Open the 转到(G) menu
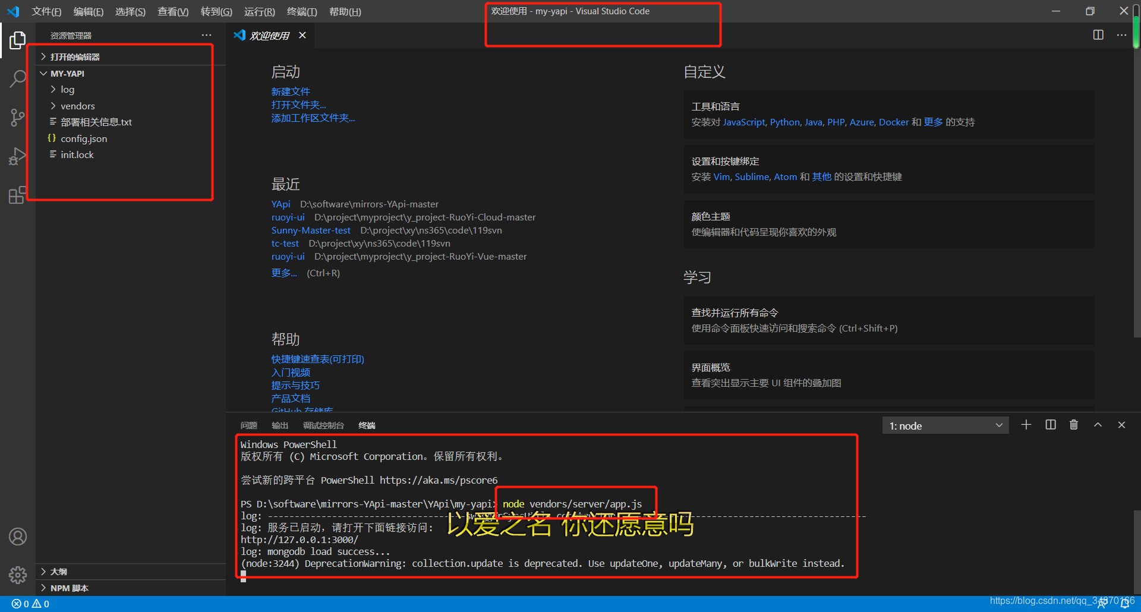 [x=216, y=11]
